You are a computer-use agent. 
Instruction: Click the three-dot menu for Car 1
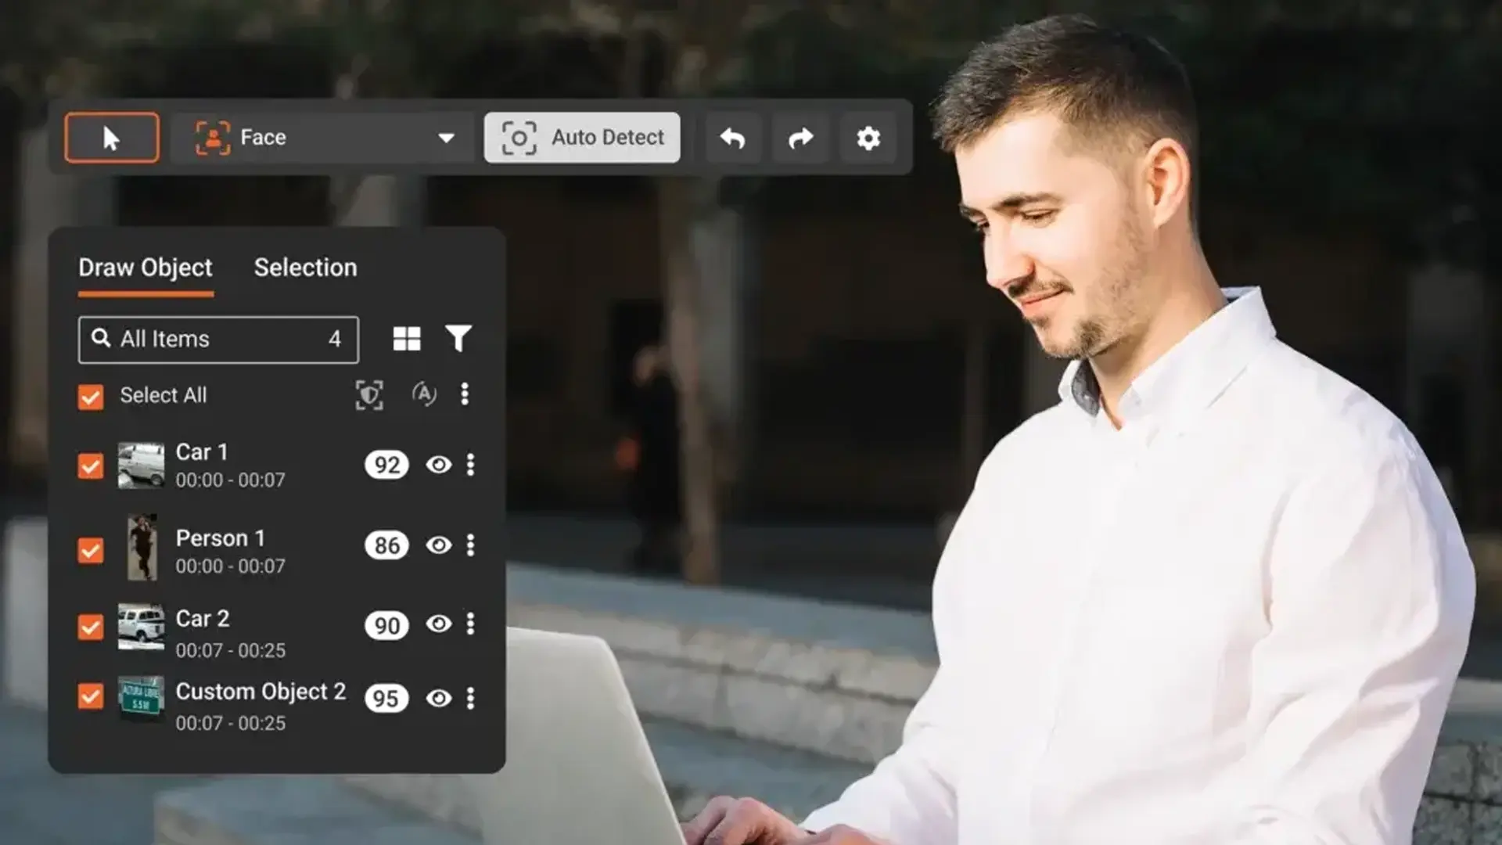coord(469,464)
